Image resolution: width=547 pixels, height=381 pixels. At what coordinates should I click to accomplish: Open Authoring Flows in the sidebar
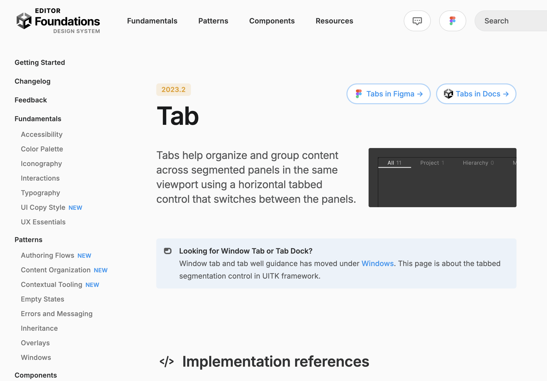[x=47, y=255]
